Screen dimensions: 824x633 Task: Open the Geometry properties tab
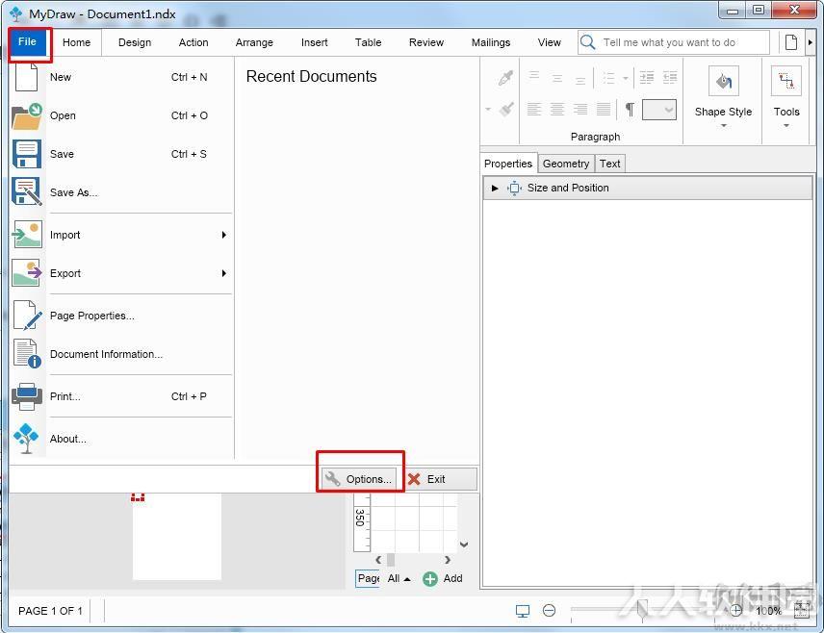(x=566, y=164)
